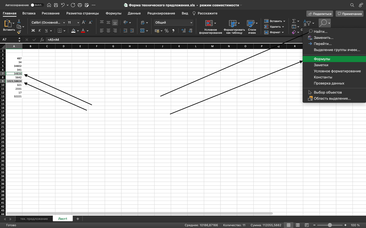366x228 pixels.
Task: Align cell content to the top
Action: [102, 22]
